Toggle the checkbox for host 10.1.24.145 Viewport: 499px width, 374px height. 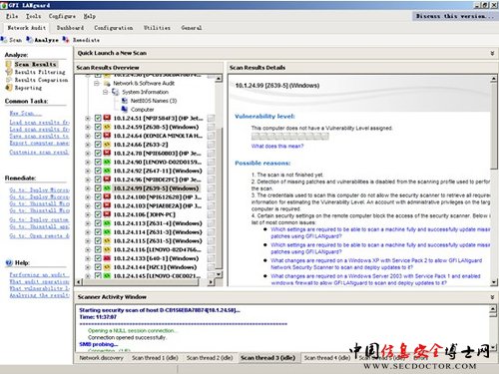[x=98, y=276]
